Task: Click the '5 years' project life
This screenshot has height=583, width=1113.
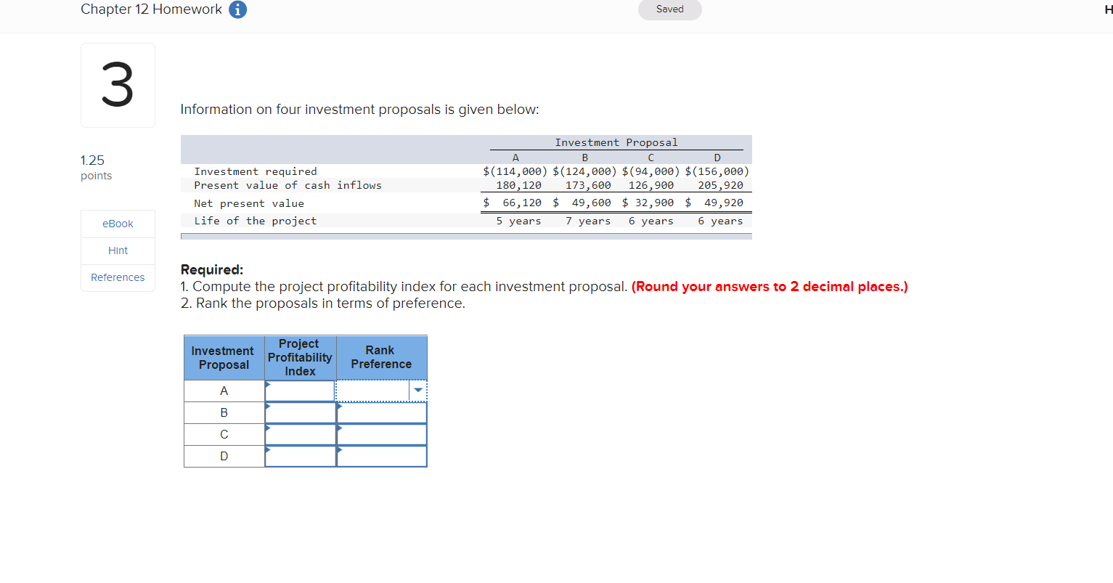Action: tap(518, 221)
